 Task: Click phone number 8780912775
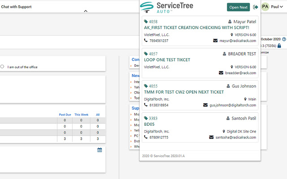[x=159, y=137]
